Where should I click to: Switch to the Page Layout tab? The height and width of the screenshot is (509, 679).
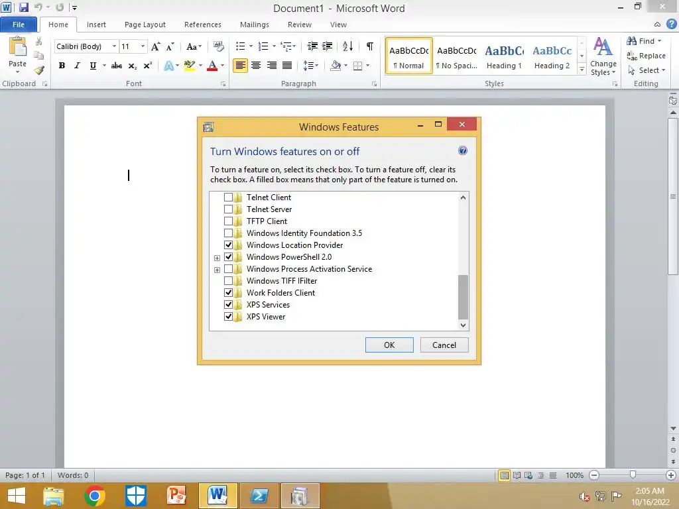[145, 25]
